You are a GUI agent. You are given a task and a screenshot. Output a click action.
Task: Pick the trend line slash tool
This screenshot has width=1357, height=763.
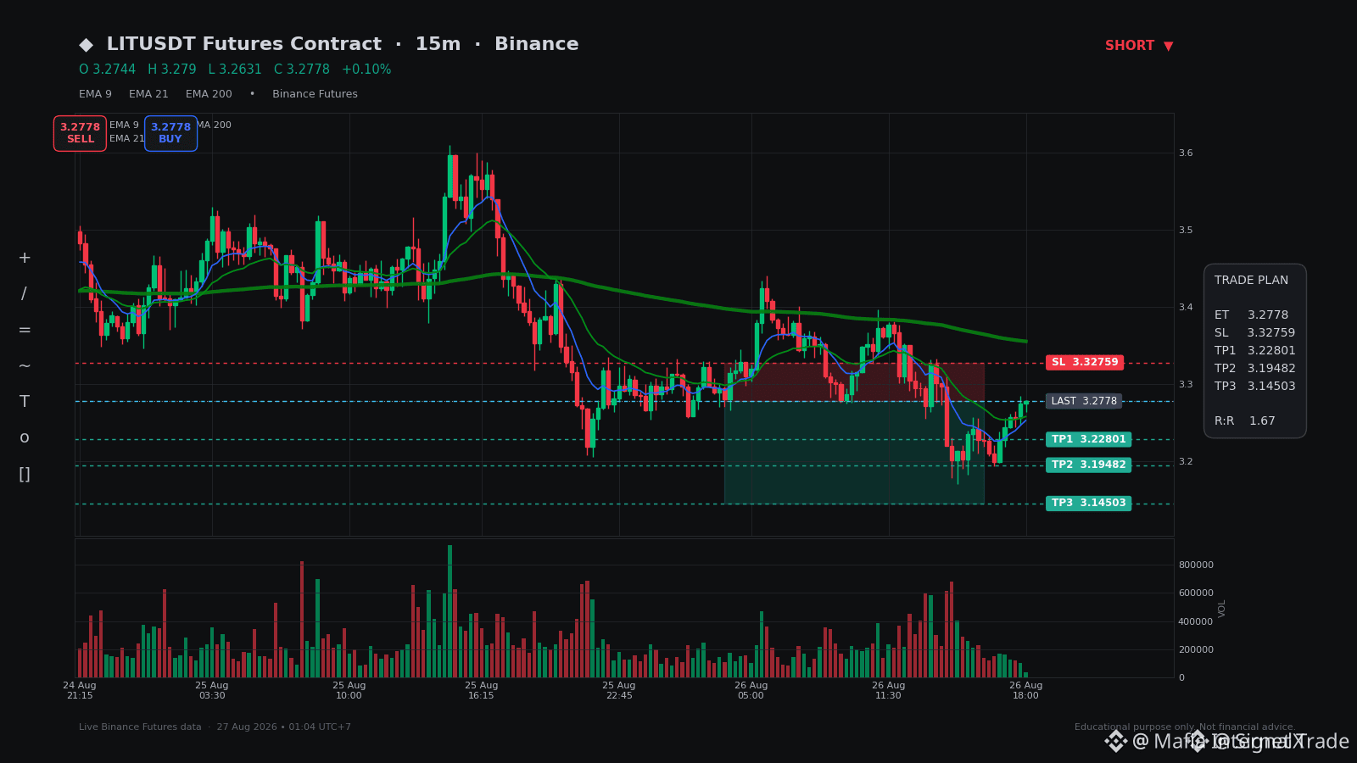(25, 294)
